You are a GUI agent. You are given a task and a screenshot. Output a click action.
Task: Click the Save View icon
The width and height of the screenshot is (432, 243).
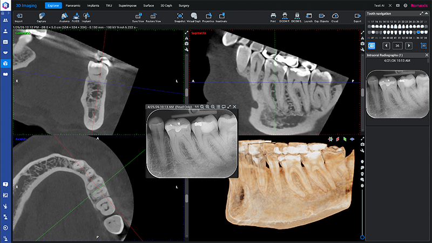point(138,17)
